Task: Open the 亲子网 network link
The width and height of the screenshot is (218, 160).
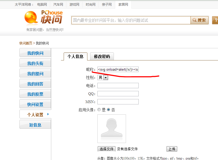Action: [107, 5]
